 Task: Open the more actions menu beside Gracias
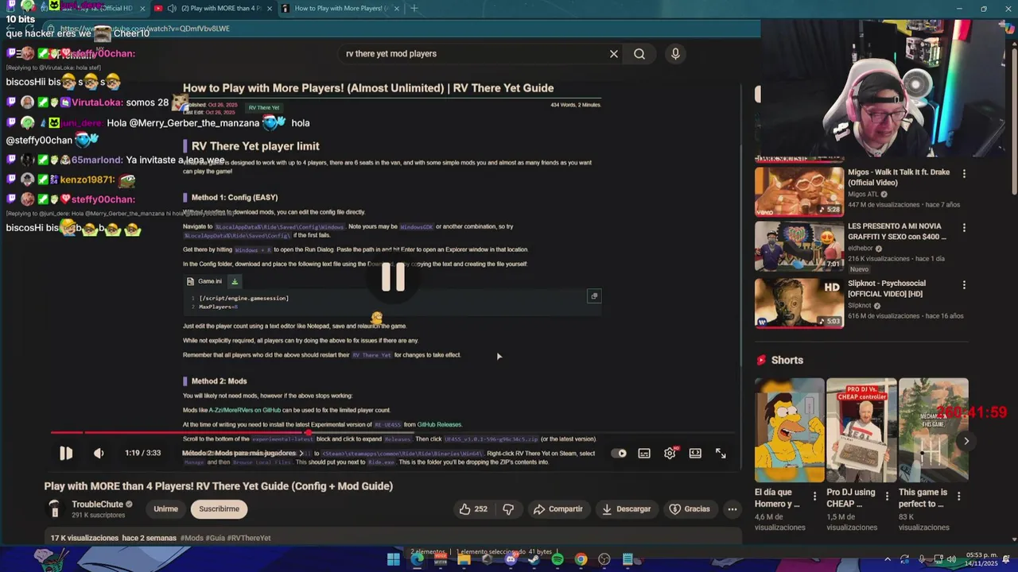pos(732,508)
